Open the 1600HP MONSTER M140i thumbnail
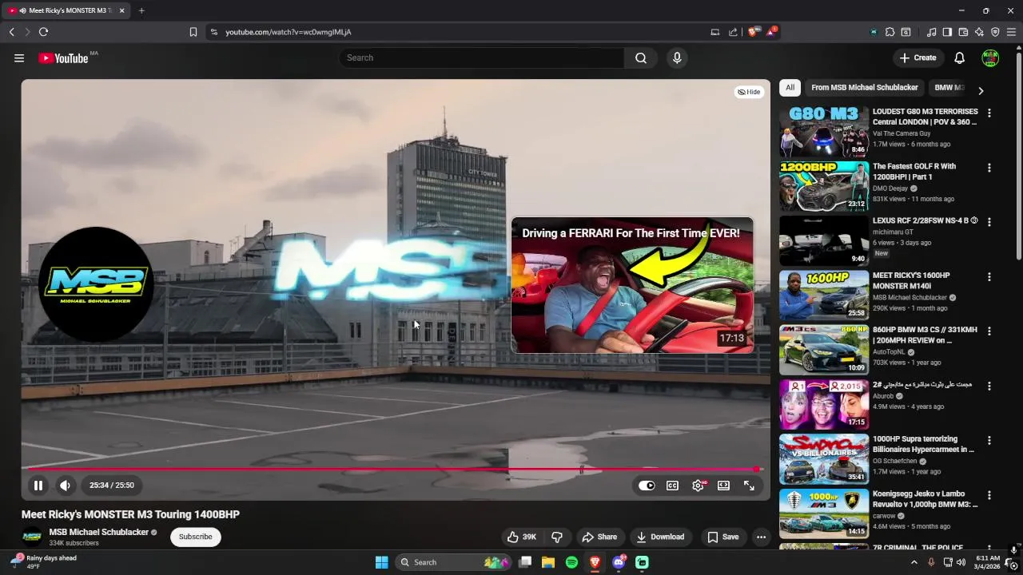1023x575 pixels. coord(824,295)
